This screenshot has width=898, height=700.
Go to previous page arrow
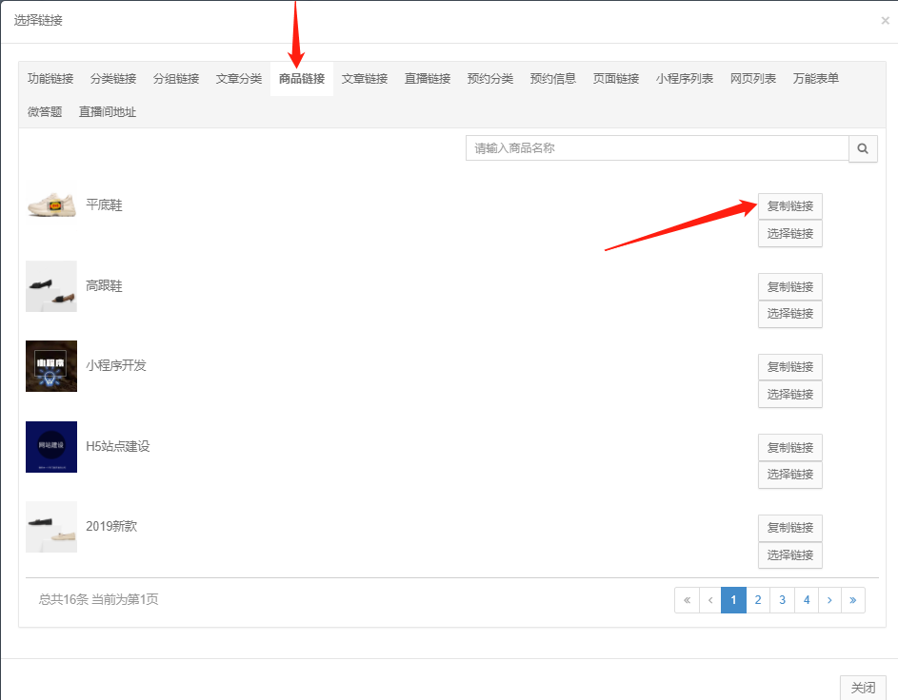coord(710,600)
